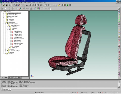Image resolution: width=121 pixels, height=94 pixels.
Task: Click the yellow help question mark icon
Action: point(64,5)
